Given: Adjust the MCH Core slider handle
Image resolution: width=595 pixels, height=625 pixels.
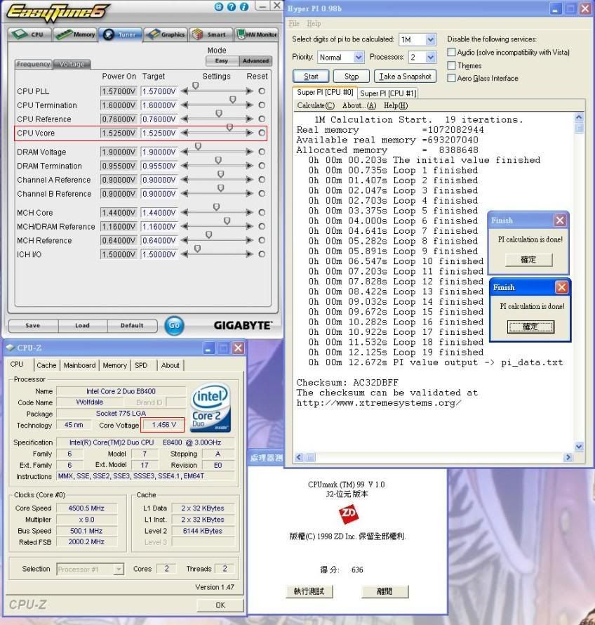Looking at the screenshot, I should (216, 207).
